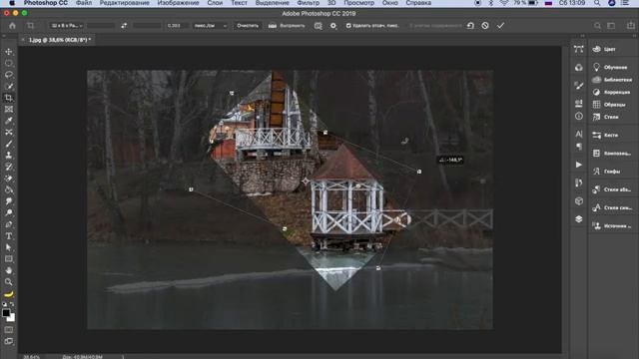Click the background color swatch
The height and width of the screenshot is (359, 639).
point(11,318)
